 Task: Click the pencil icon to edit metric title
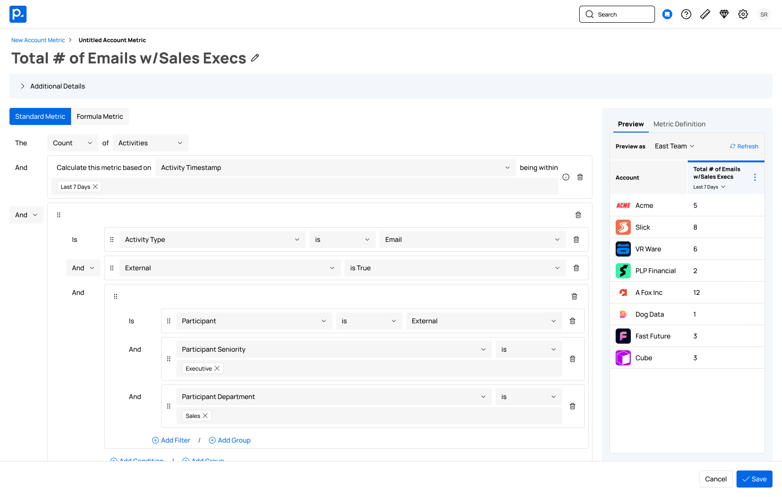255,58
